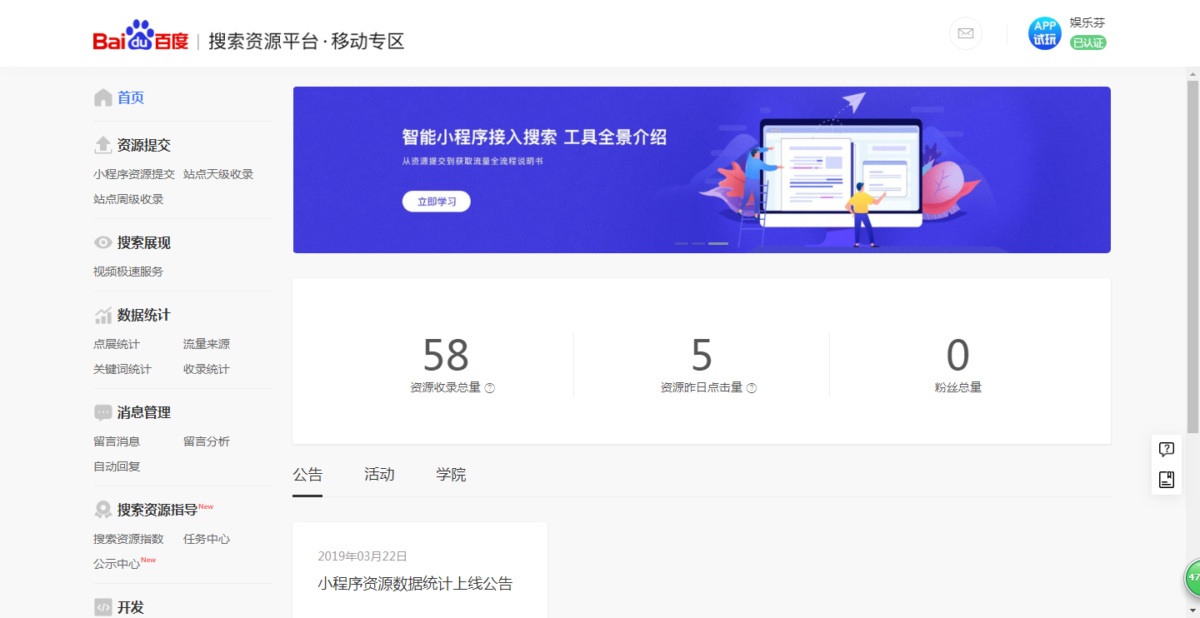Open 自动回复 link

click(x=117, y=466)
